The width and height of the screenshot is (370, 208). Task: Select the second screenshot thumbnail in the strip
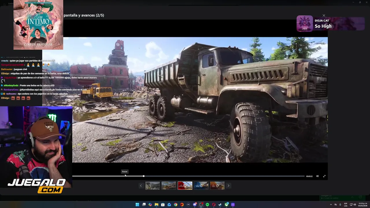[169, 185]
